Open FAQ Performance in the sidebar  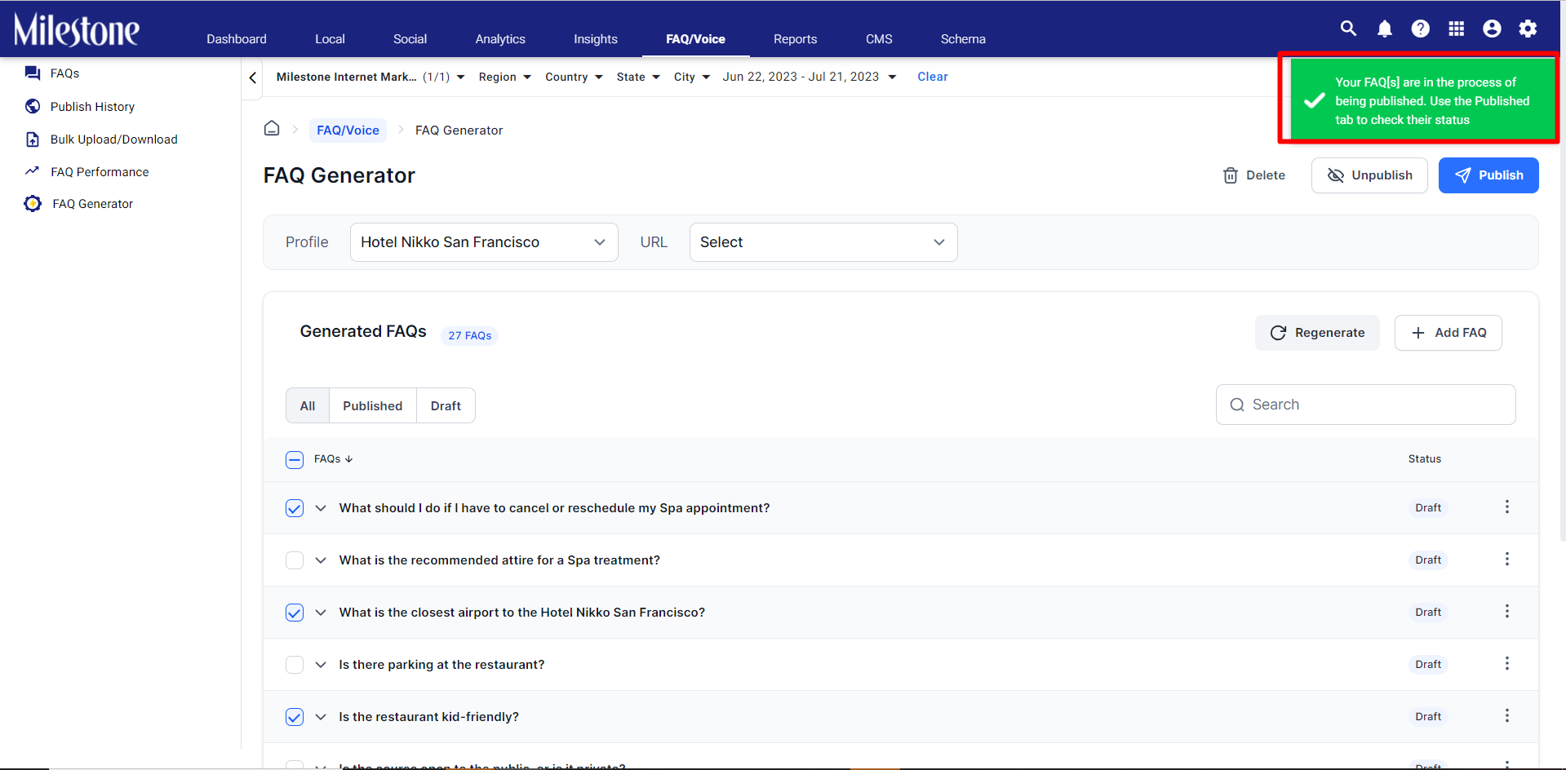87,172
